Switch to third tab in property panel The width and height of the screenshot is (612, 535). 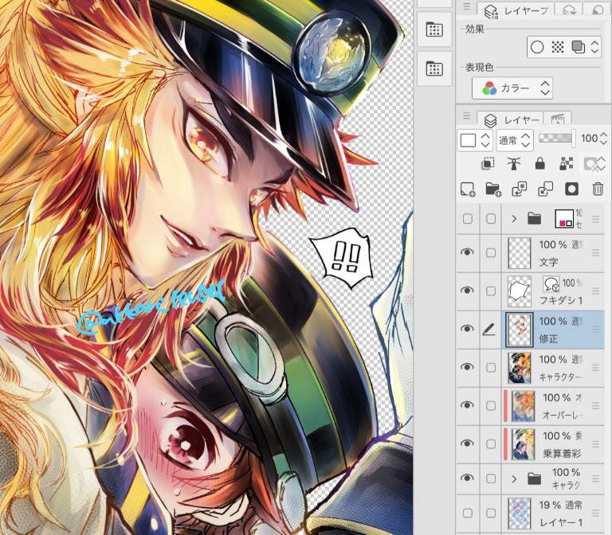[x=595, y=10]
